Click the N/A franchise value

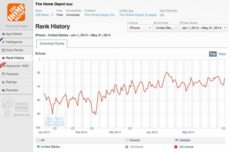[162, 15]
